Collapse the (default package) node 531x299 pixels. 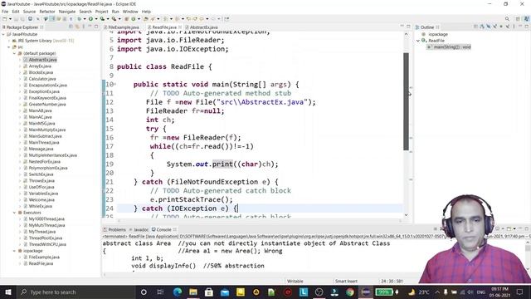click(x=15, y=53)
